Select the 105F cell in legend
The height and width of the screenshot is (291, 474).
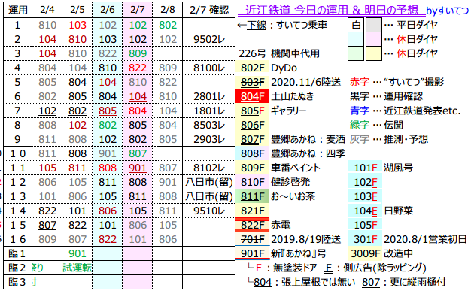click(x=365, y=225)
